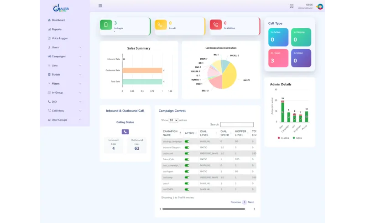The height and width of the screenshot is (223, 365).
Task: Open the Dashboard menu item
Action: [58, 20]
